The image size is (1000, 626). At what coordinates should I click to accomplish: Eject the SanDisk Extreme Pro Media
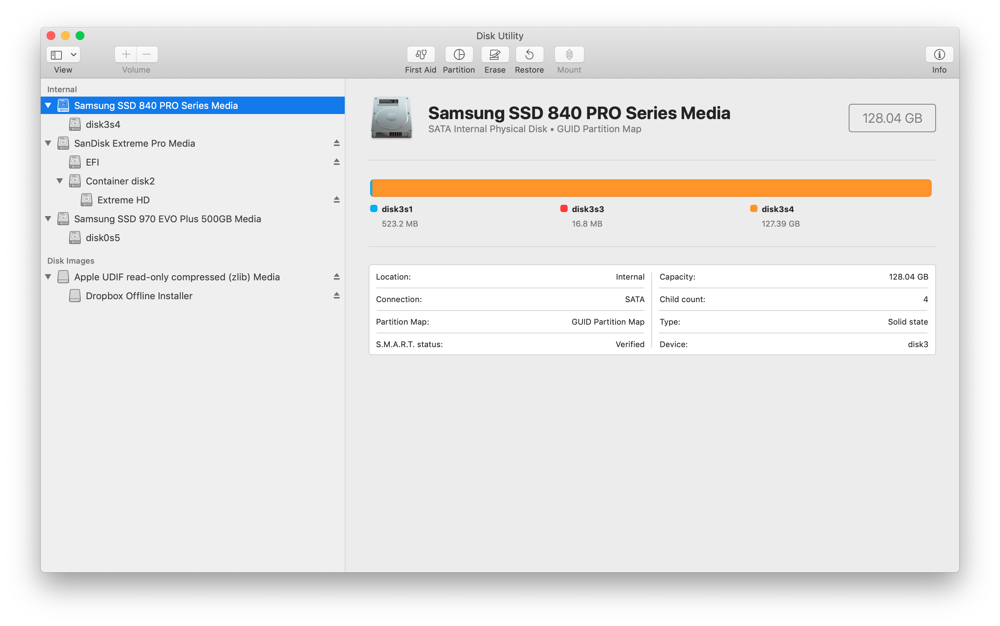point(336,143)
